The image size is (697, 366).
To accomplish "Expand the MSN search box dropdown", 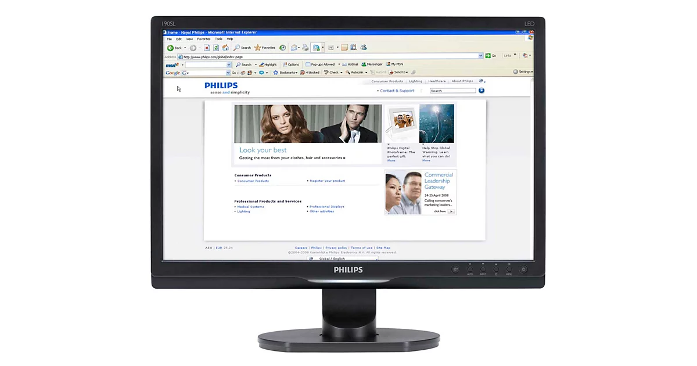I will tap(229, 64).
